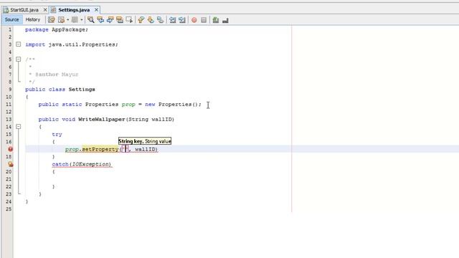Select the Settings.java tab
This screenshot has height=258, width=459.
tap(74, 10)
